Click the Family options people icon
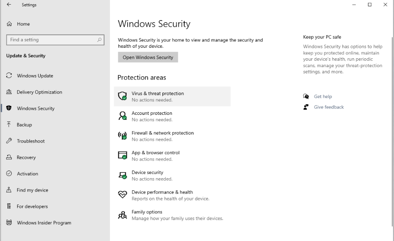This screenshot has width=394, height=241. click(122, 215)
